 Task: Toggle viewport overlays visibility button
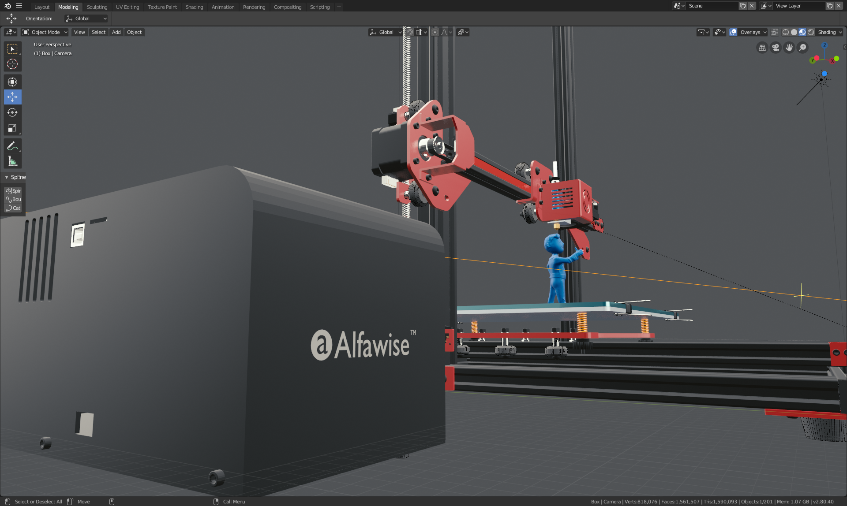(733, 32)
